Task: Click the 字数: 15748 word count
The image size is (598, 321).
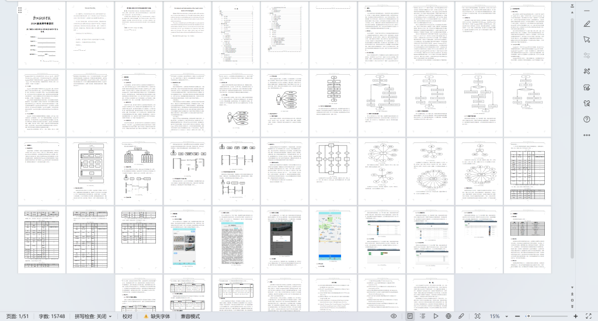Action: coord(52,316)
